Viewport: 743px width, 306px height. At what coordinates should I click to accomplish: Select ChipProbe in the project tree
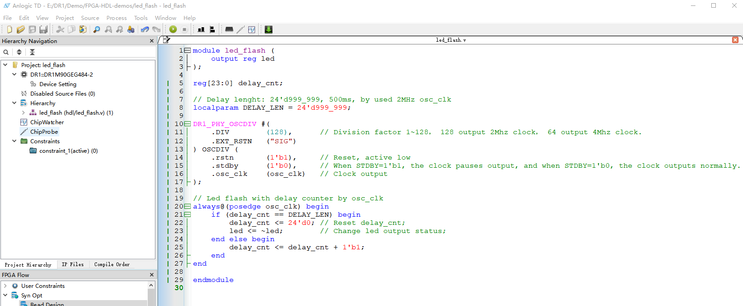44,131
